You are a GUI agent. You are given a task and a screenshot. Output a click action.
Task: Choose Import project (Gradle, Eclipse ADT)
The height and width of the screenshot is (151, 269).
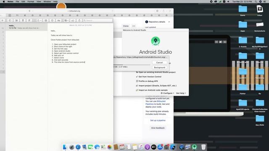(156, 86)
